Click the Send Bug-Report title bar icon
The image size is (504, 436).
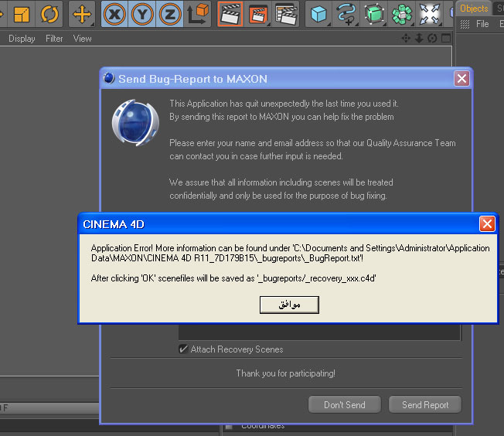(109, 78)
